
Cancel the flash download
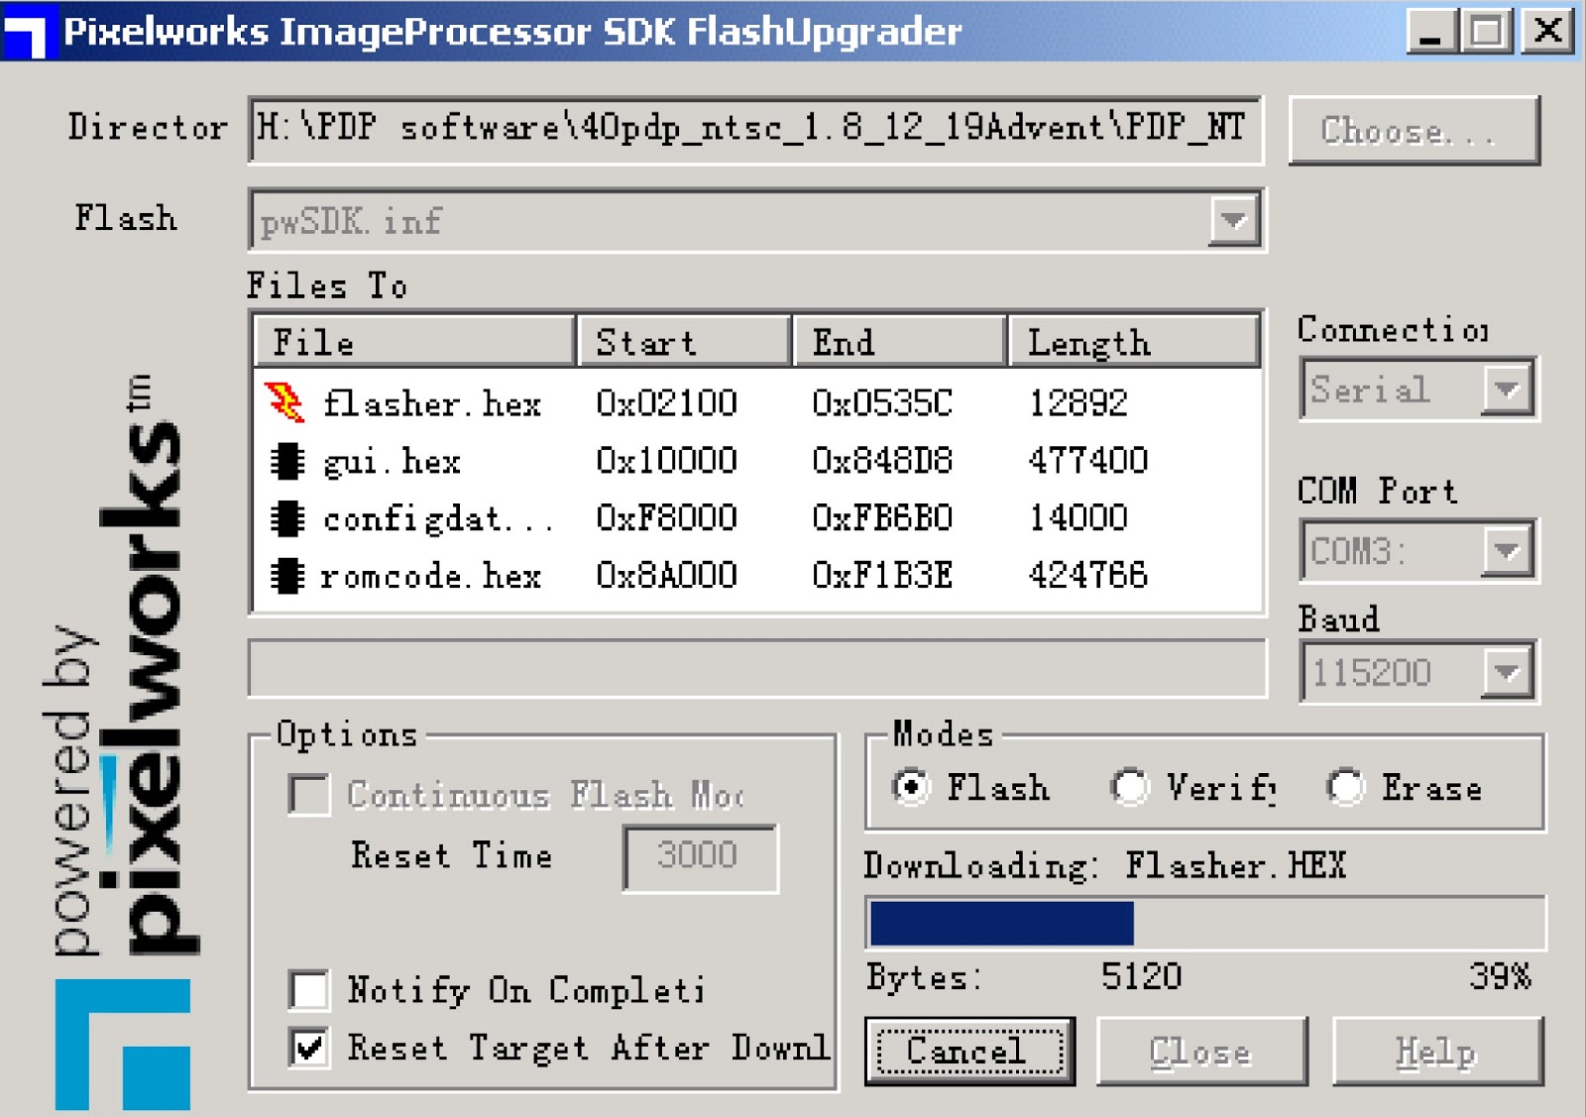coord(969,1051)
